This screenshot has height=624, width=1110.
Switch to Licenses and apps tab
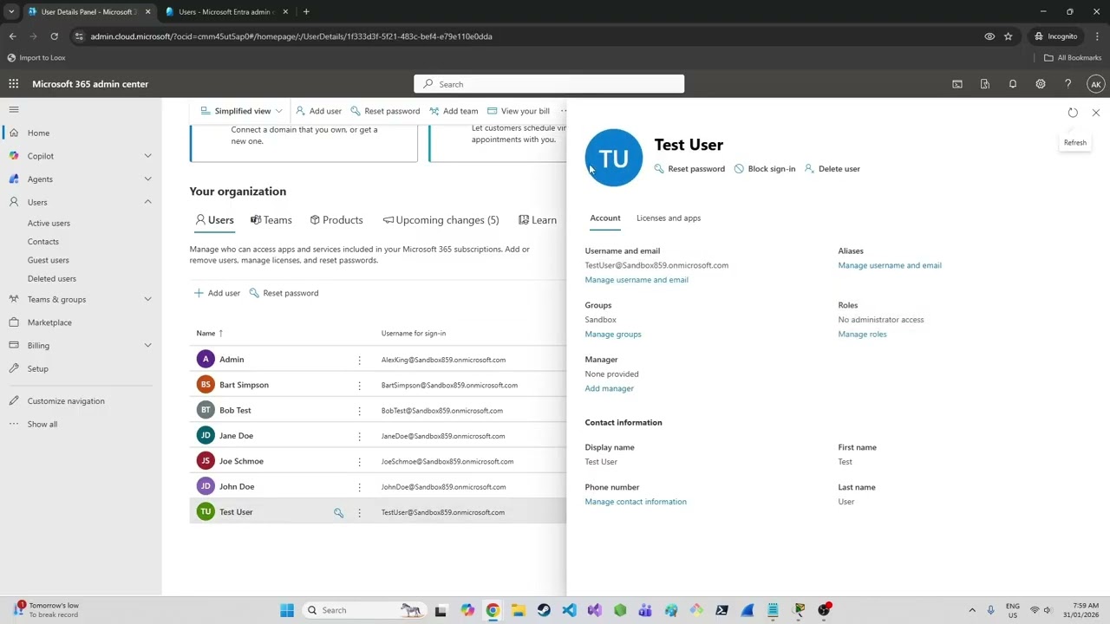pyautogui.click(x=669, y=218)
